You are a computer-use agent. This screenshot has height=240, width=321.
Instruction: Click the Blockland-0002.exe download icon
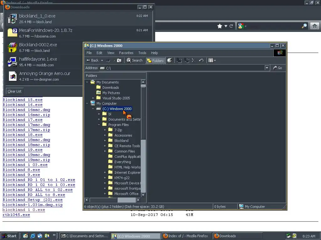(13, 47)
